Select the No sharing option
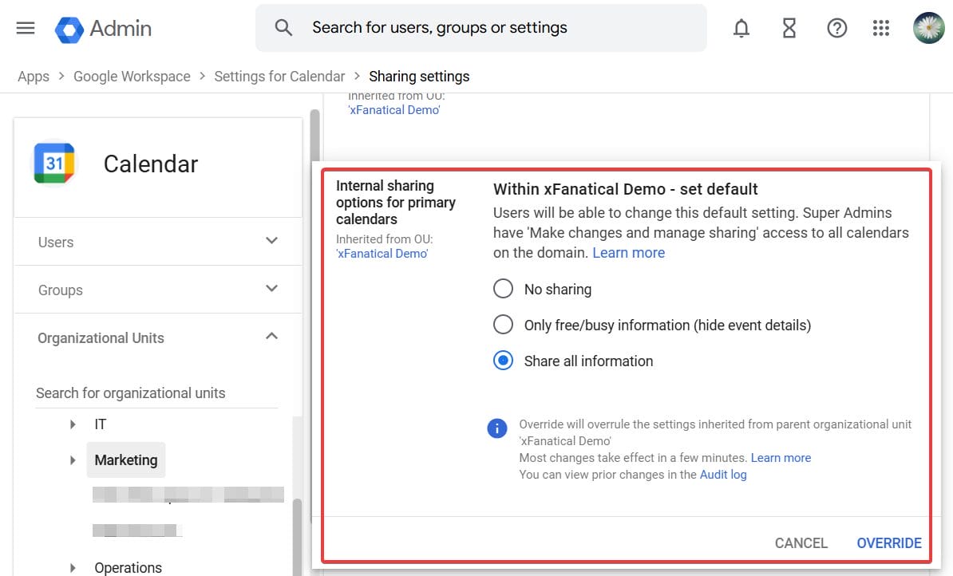This screenshot has height=576, width=953. pyautogui.click(x=504, y=289)
